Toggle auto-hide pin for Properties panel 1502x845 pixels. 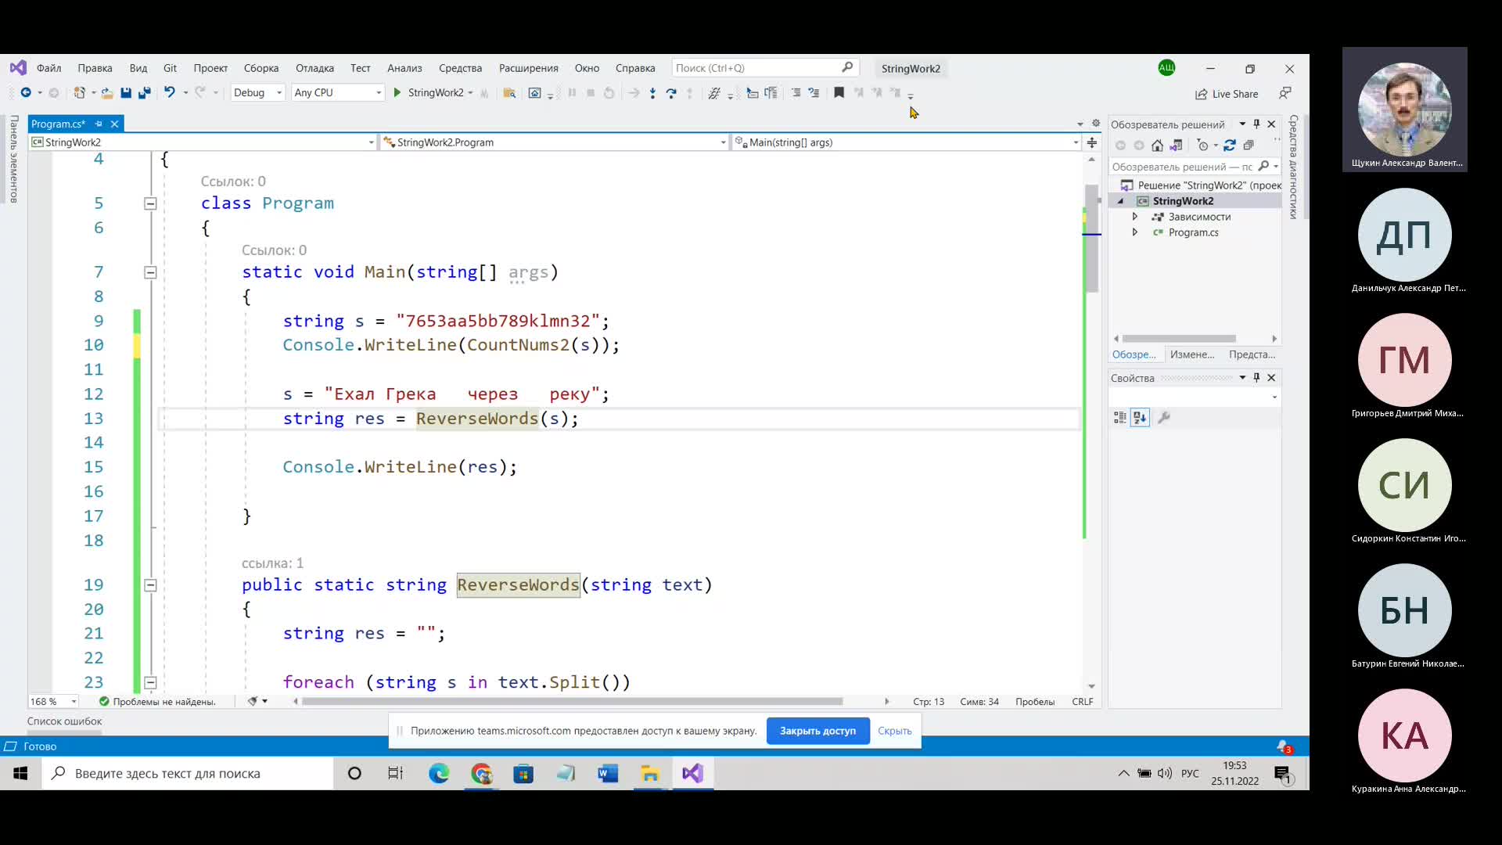1256,378
